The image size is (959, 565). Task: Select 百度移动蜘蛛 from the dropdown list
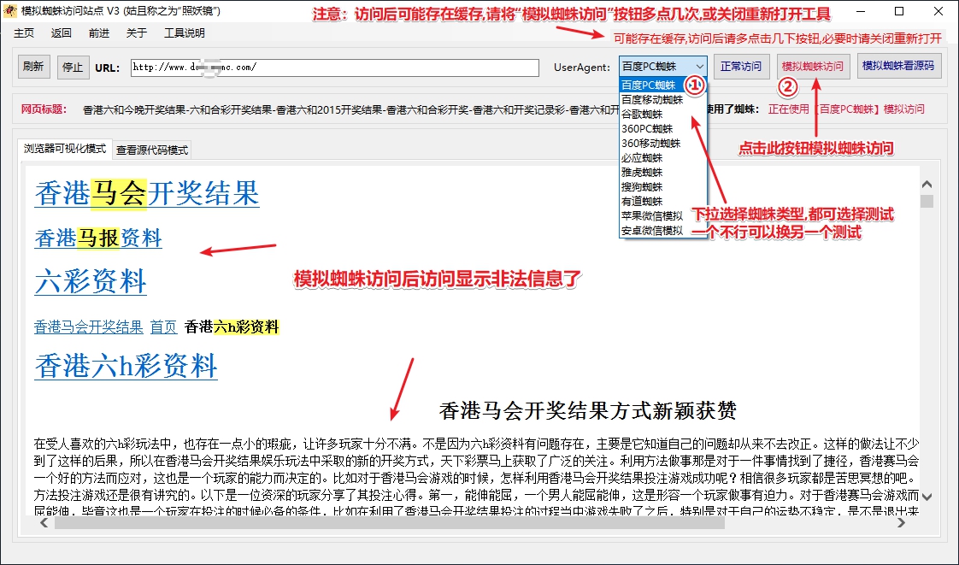(x=651, y=100)
